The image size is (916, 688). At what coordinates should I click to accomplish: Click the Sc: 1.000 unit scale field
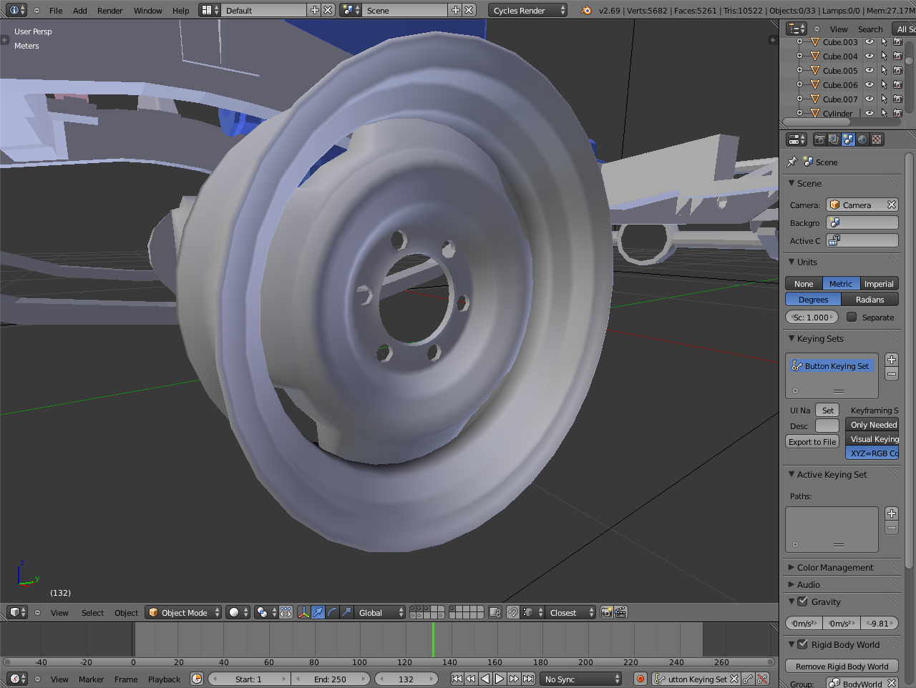click(812, 317)
